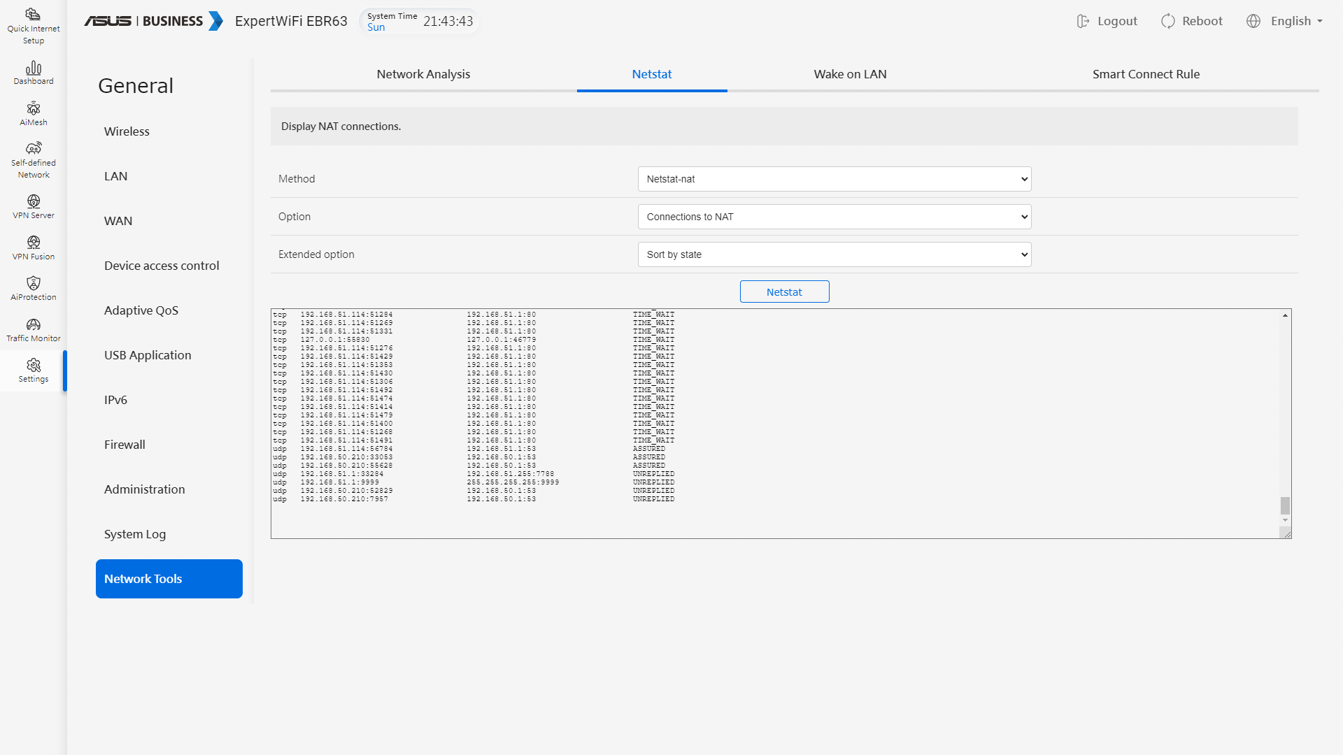The width and height of the screenshot is (1343, 755).
Task: Expand the Method dropdown (Netstat-nat)
Action: 834,179
